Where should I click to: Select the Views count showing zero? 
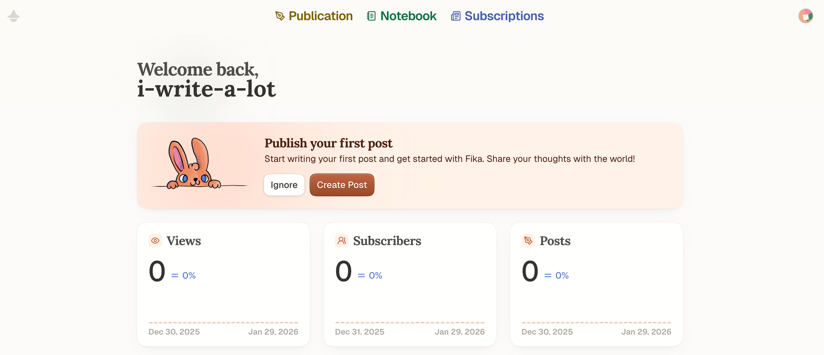tap(157, 271)
